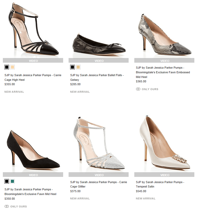
Task: Play the VIDEO for Carrie Cage High Heel
Action: coord(33,60)
